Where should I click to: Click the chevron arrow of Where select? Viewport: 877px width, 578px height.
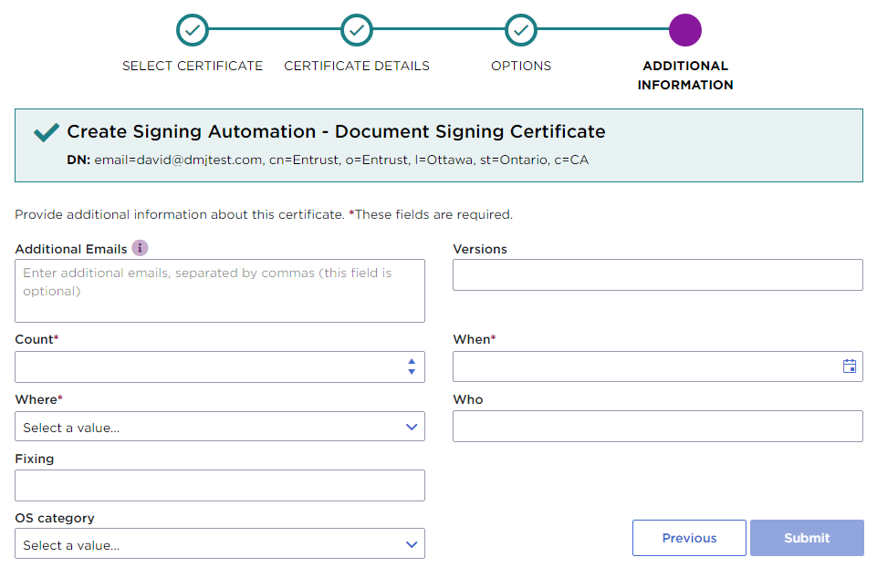pos(412,427)
